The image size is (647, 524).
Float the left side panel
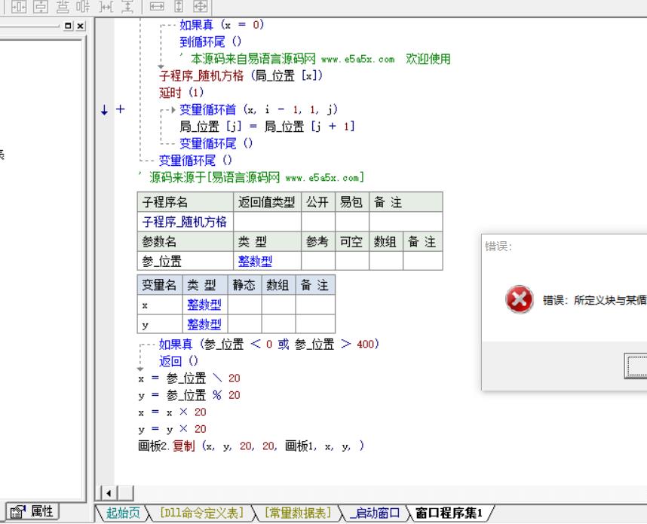click(68, 26)
